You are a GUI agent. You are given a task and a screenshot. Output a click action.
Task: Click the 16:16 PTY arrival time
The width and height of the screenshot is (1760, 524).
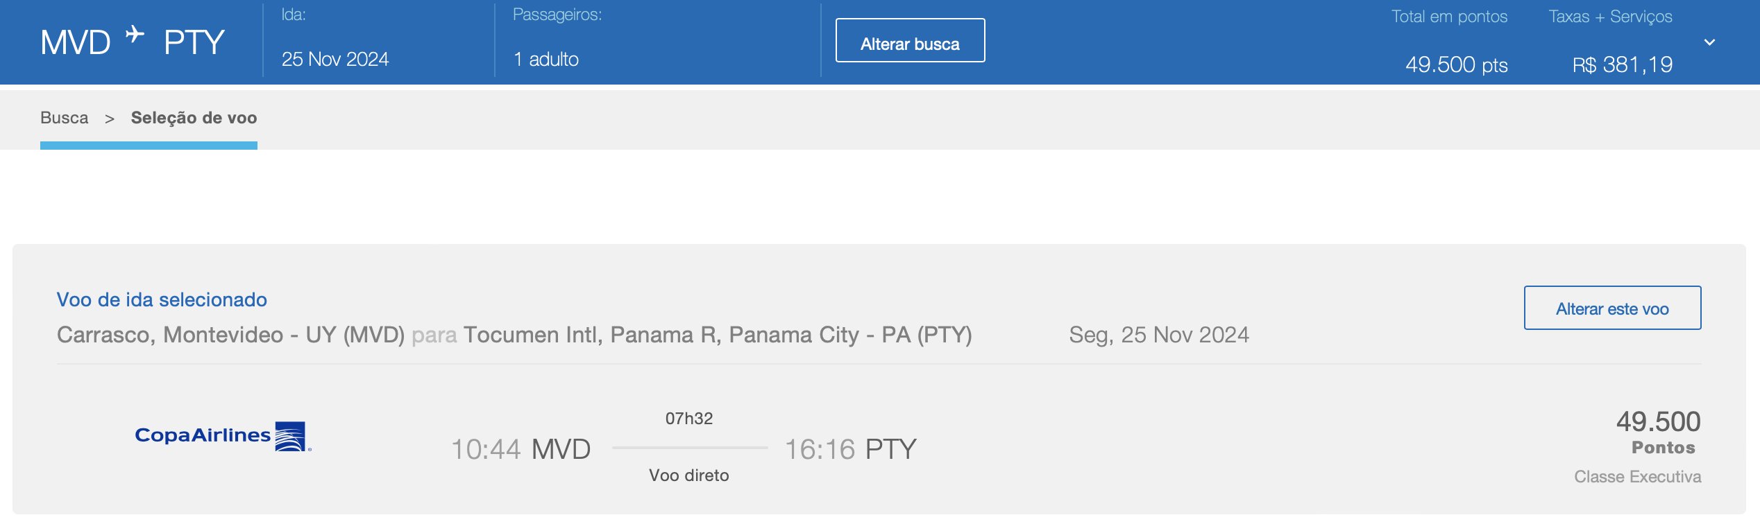(850, 449)
